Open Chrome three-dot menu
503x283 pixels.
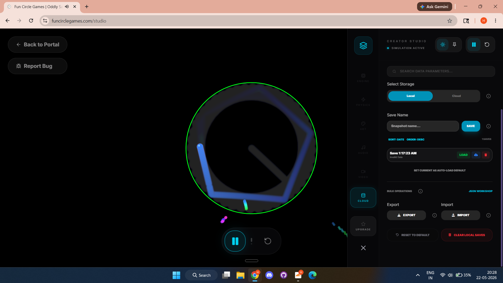click(495, 21)
